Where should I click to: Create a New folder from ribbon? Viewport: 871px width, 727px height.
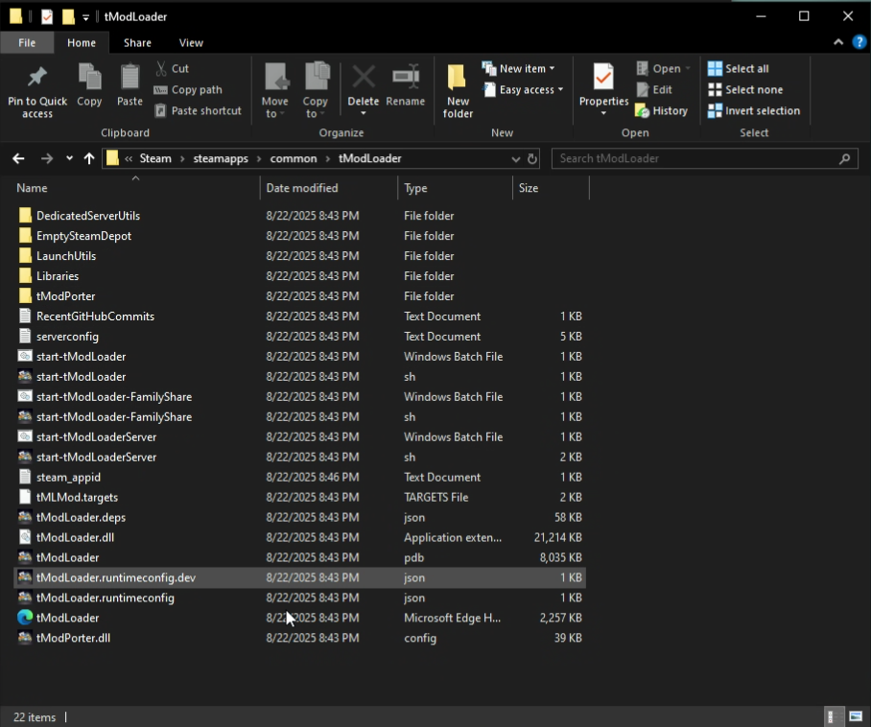(x=458, y=90)
